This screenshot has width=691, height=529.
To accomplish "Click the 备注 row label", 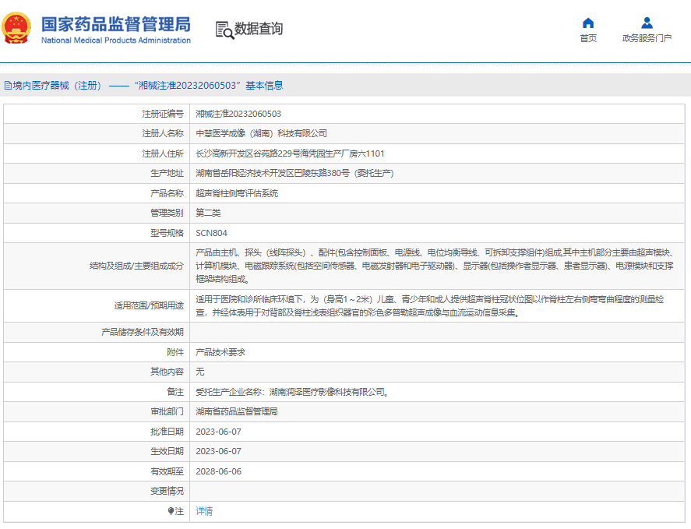I will coord(175,392).
